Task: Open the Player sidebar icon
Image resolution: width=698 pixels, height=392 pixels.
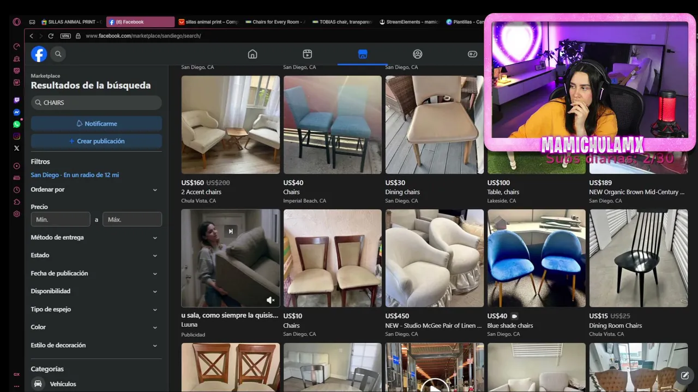Action: click(17, 166)
